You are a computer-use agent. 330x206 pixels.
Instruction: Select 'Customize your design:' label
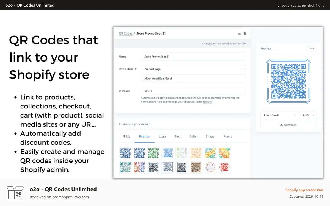135,124
